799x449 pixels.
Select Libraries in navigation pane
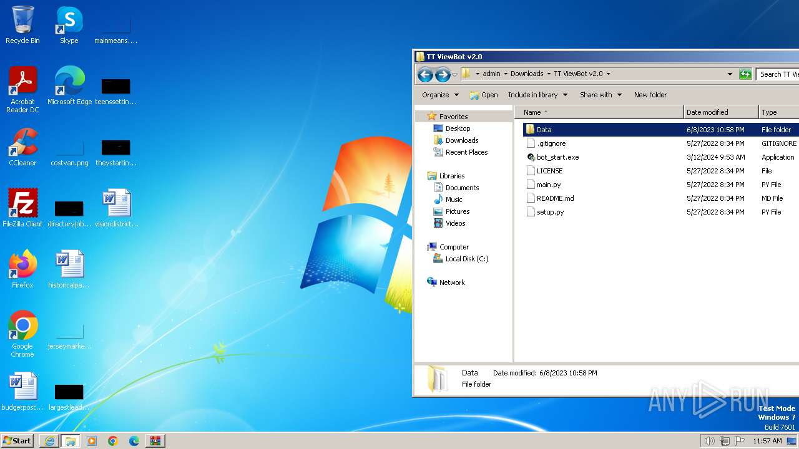(451, 176)
